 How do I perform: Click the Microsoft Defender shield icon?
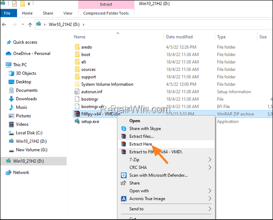click(x=124, y=175)
